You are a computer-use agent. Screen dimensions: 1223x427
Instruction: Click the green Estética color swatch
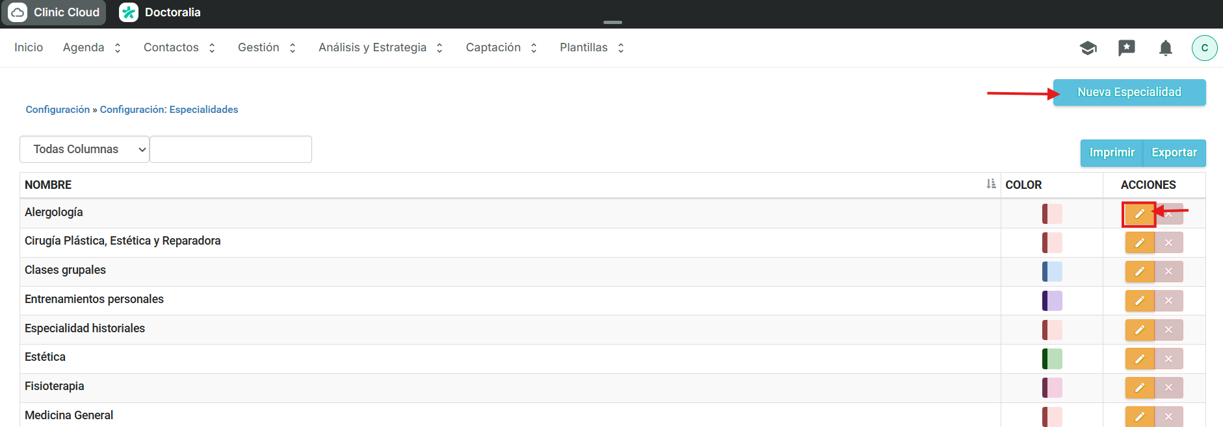click(x=1051, y=359)
